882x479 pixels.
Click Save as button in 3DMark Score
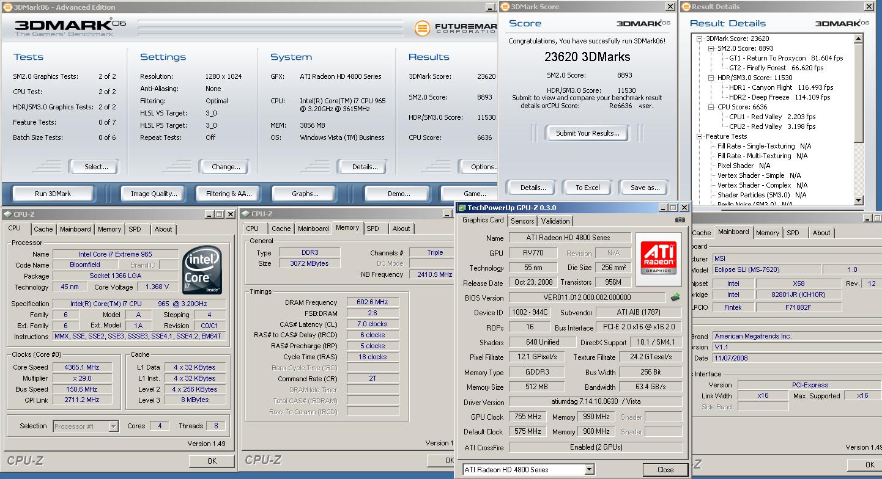[644, 188]
